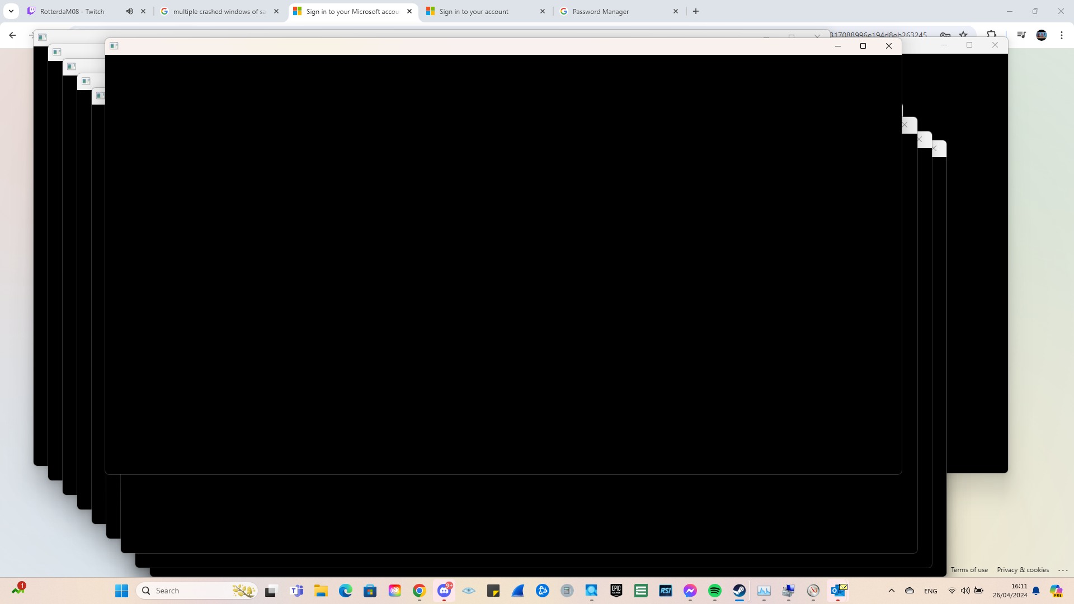Open Chrome's media controls
This screenshot has height=604, width=1074.
click(1020, 35)
